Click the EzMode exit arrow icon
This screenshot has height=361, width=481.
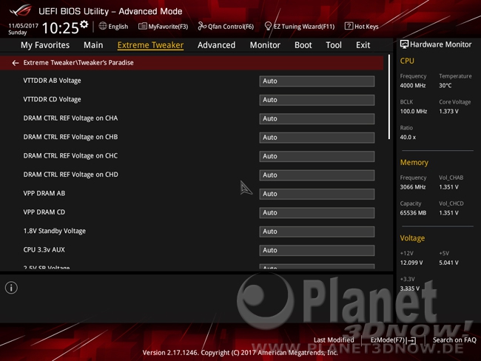point(411,340)
